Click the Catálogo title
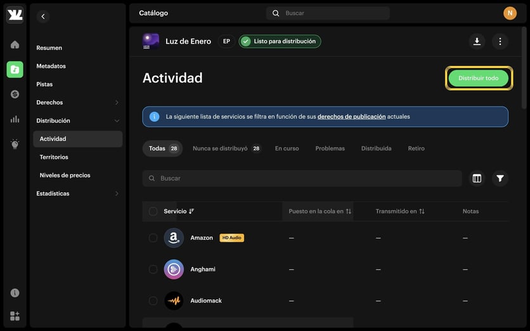The height and width of the screenshot is (331, 530). [153, 13]
